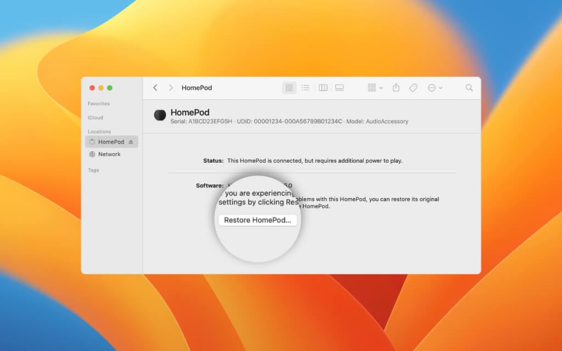Click the tag icon in toolbar
The width and height of the screenshot is (562, 351).
click(x=413, y=88)
